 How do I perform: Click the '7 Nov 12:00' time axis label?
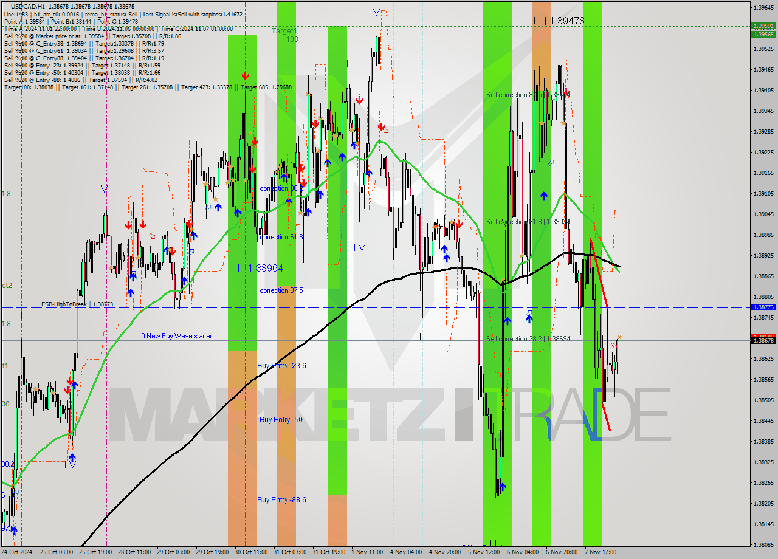[x=601, y=552]
